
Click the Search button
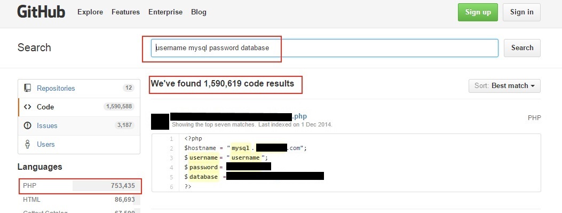522,48
